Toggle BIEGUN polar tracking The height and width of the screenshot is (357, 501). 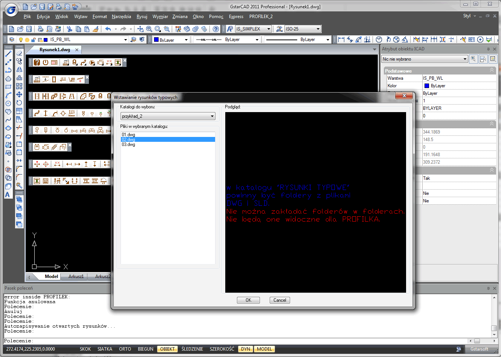(x=146, y=349)
